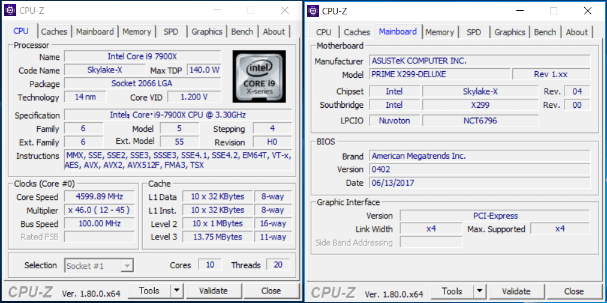Minimize the right CPU-Z window
The width and height of the screenshot is (607, 303).
click(519, 11)
